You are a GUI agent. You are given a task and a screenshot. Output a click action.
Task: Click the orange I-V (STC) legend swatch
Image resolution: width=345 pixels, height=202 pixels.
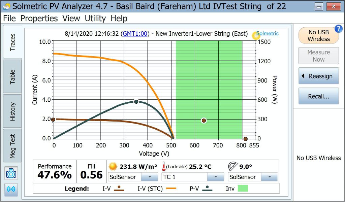tap(171, 189)
